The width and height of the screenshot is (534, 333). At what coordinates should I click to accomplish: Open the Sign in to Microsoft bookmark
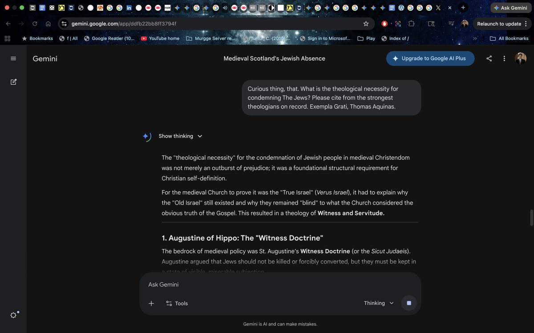coord(325,39)
